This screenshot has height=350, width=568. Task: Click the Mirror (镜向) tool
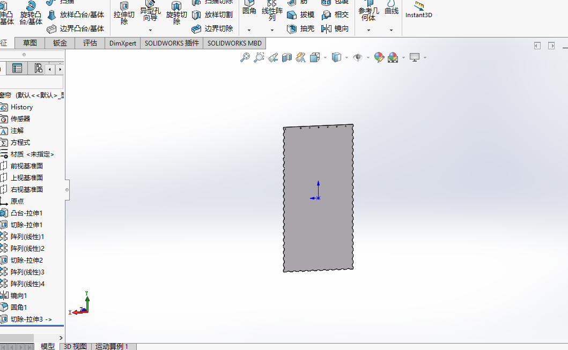(x=335, y=28)
